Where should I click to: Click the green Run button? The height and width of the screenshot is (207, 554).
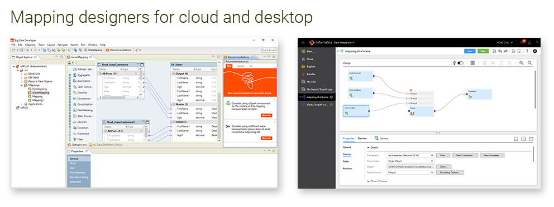point(483,51)
